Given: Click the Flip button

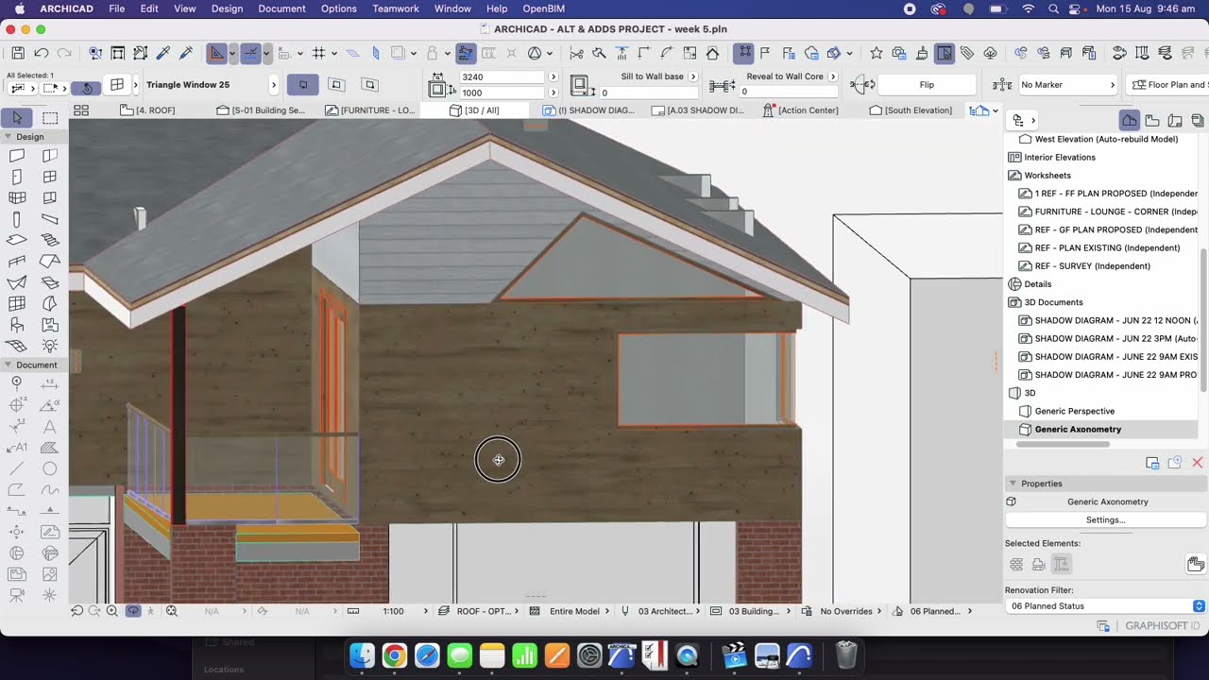Looking at the screenshot, I should click(x=927, y=85).
